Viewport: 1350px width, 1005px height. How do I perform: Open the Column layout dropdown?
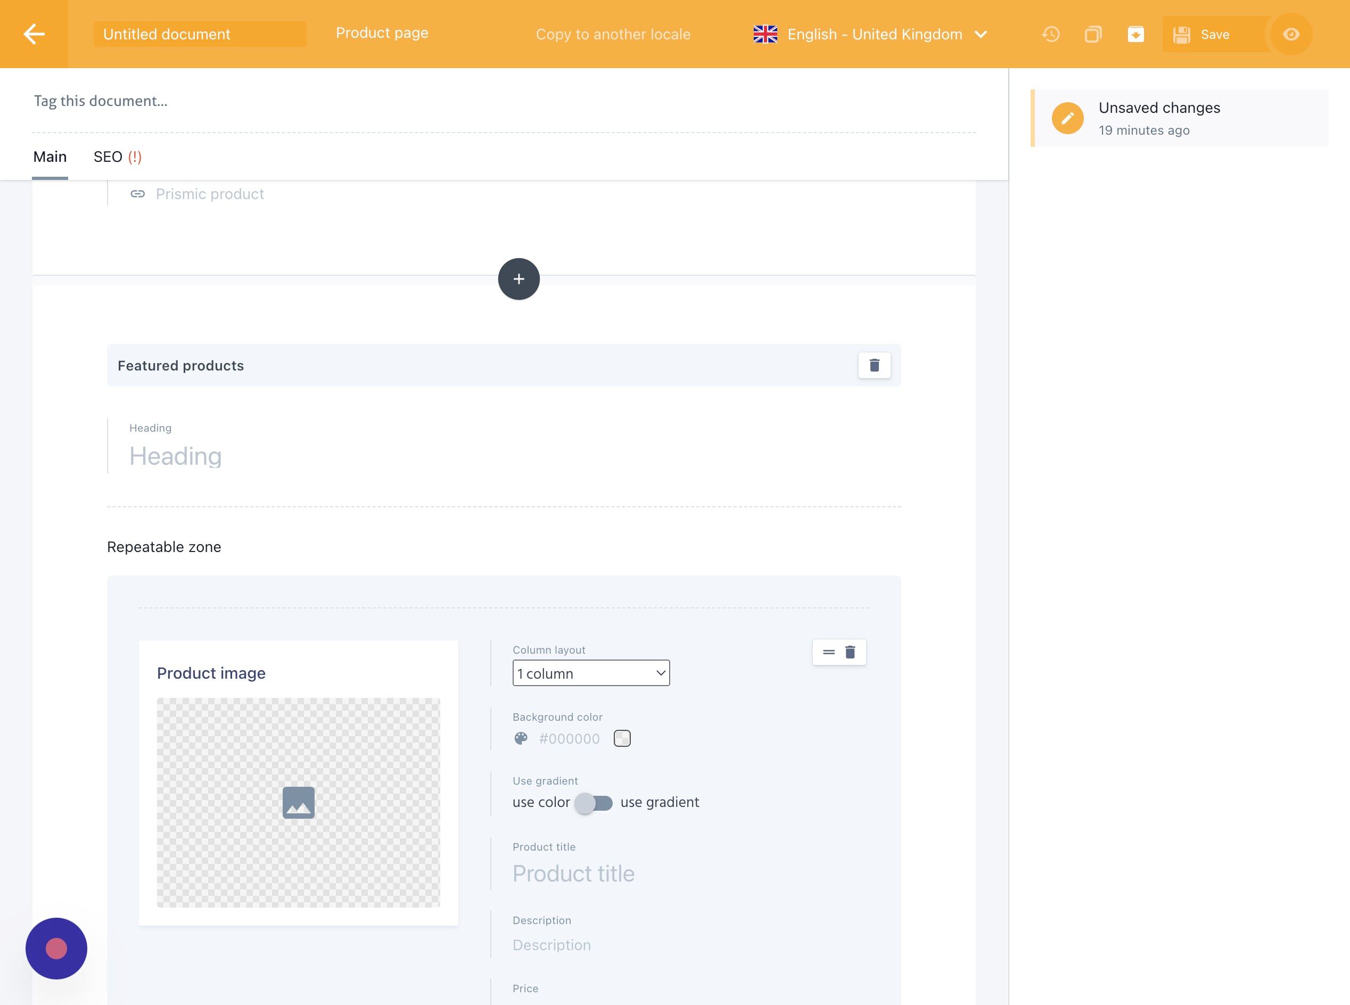tap(591, 673)
